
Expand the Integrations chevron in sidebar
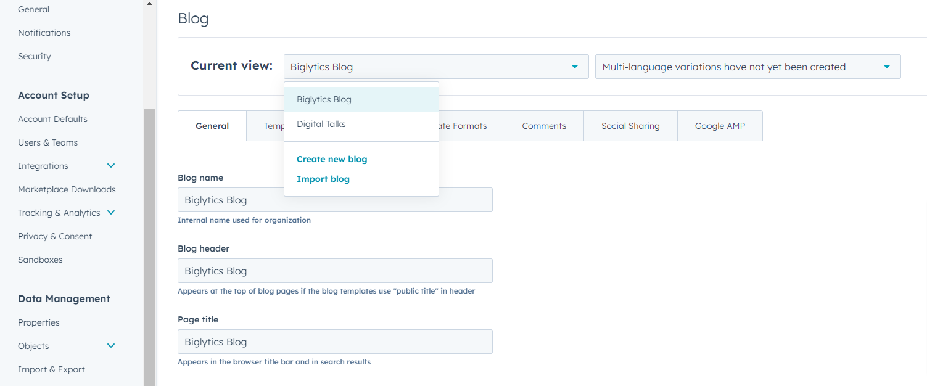[x=111, y=166]
